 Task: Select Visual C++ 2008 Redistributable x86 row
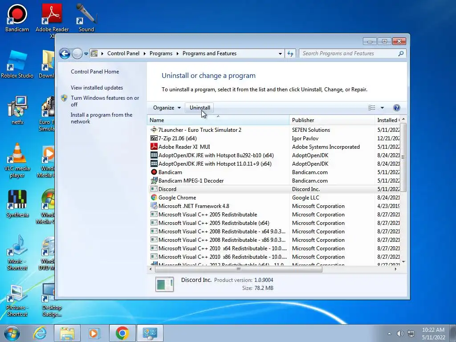(274, 240)
